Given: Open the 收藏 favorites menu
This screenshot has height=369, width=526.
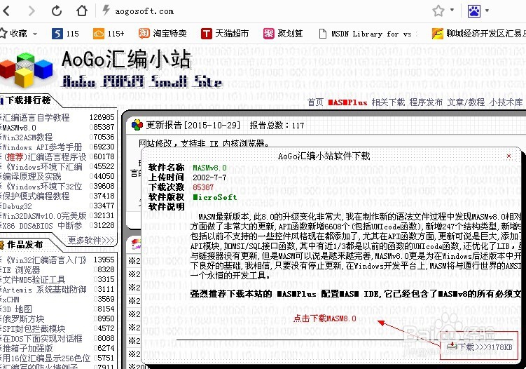Looking at the screenshot, I should [18, 34].
